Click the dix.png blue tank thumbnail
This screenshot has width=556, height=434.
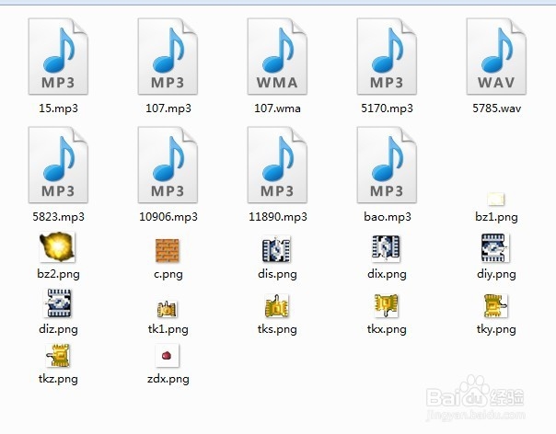click(x=386, y=248)
